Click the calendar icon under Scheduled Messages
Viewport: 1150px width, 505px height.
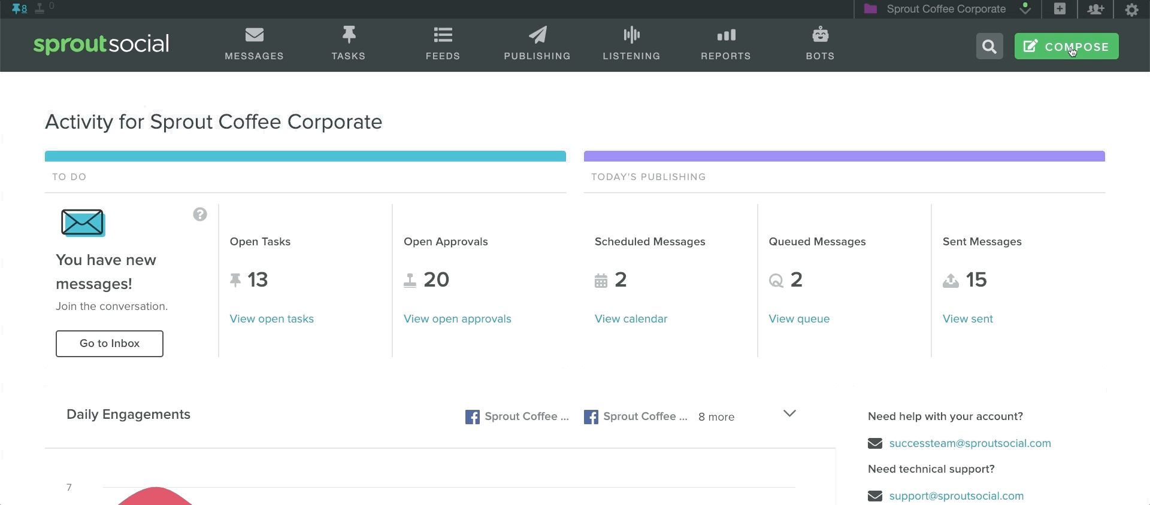pyautogui.click(x=601, y=281)
